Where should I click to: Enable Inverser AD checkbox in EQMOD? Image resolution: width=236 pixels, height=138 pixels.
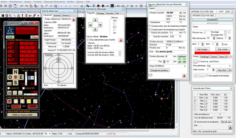click(8, 88)
